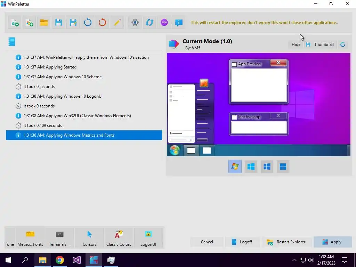The height and width of the screenshot is (267, 356).
Task: Click the blue circular reset arrow icon
Action: pos(88,23)
